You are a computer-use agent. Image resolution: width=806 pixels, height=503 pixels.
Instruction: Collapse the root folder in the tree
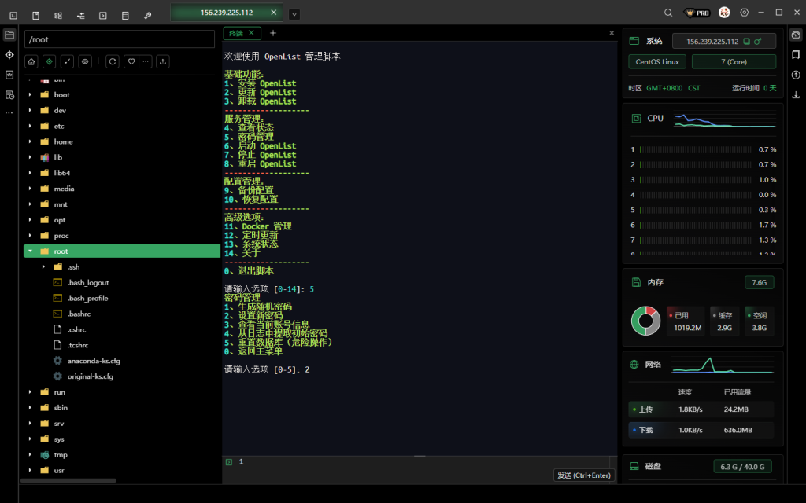[x=30, y=251]
